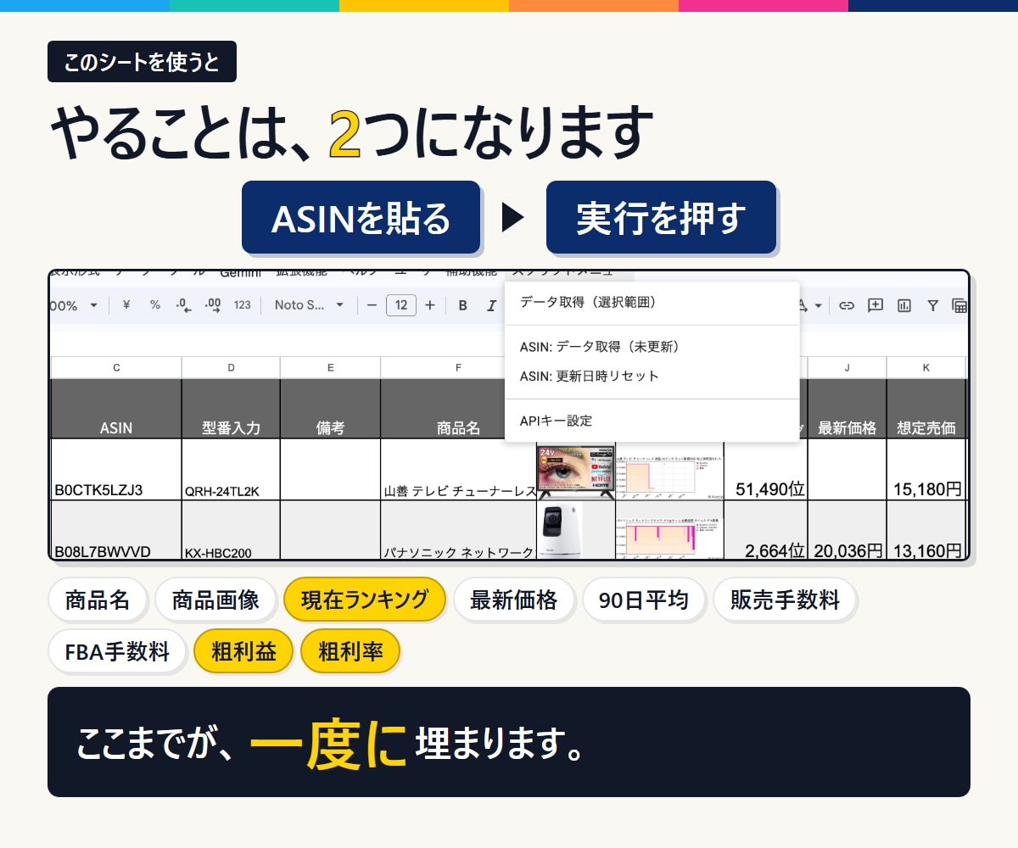
Task: Select price cell 15,180円
Action: click(x=926, y=470)
